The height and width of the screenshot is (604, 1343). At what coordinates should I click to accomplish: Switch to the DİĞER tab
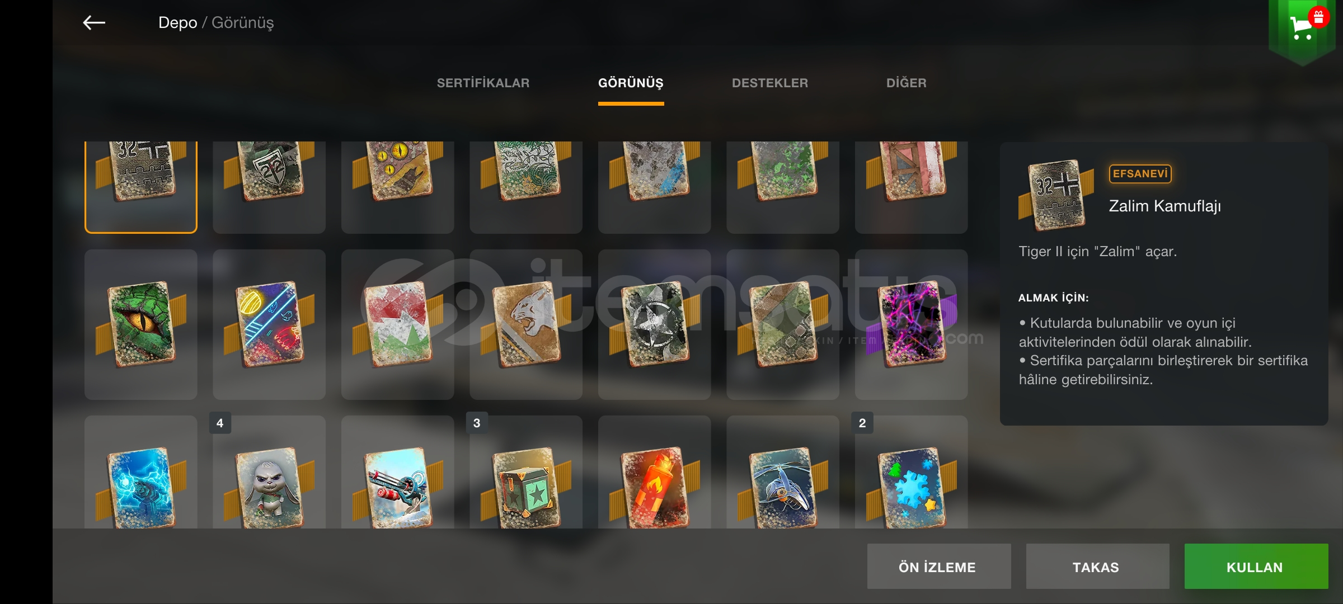[x=907, y=83]
